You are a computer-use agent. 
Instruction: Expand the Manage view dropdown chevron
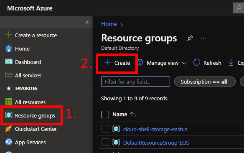pos(184,63)
